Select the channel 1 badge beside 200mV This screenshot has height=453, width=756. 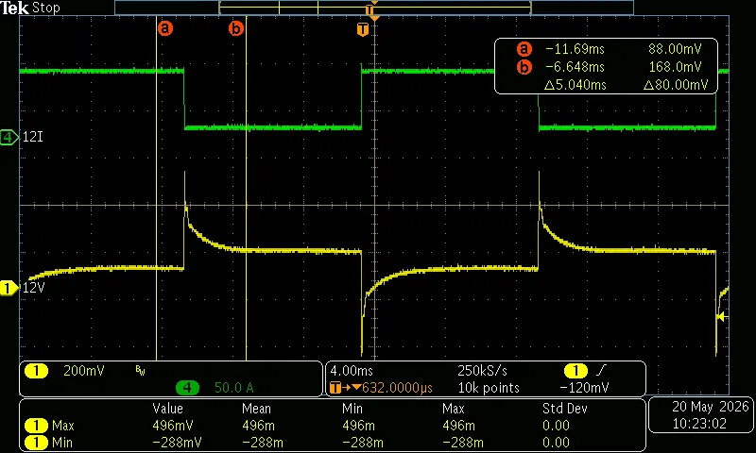pos(36,371)
